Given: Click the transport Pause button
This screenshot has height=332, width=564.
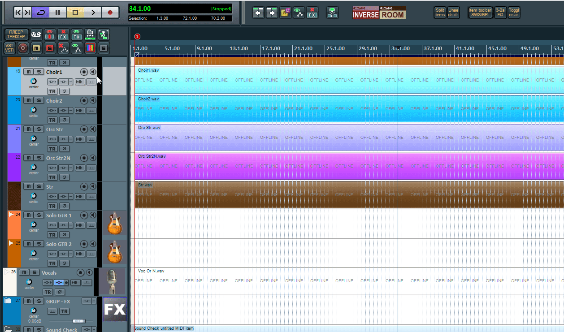Looking at the screenshot, I should point(58,13).
